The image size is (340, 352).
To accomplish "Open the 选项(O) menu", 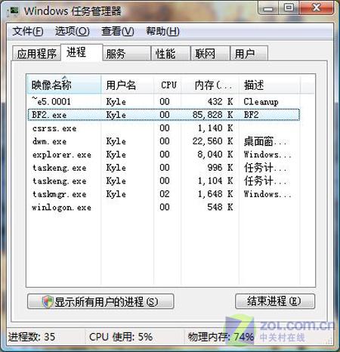I will [x=73, y=32].
